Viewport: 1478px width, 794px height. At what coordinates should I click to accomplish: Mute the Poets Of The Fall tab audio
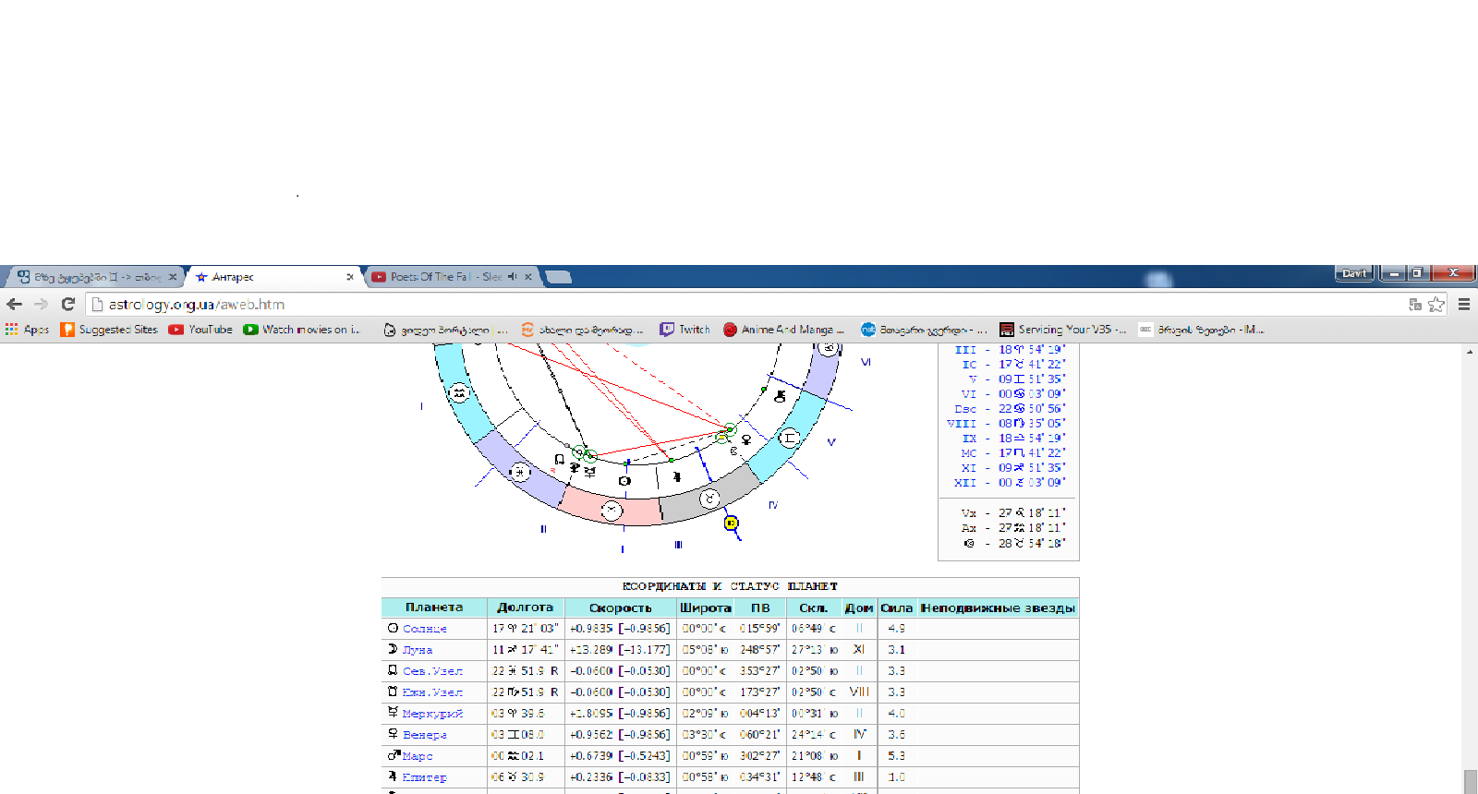(x=512, y=277)
